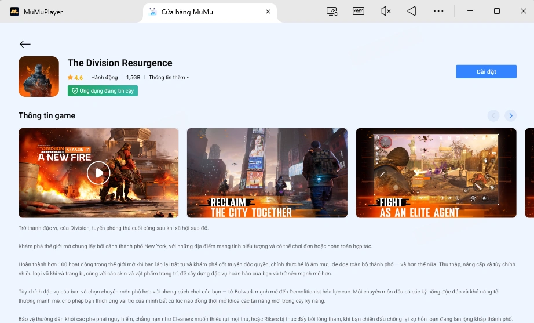
Task: Maximize the MuMuPlayer window
Action: pos(497,11)
